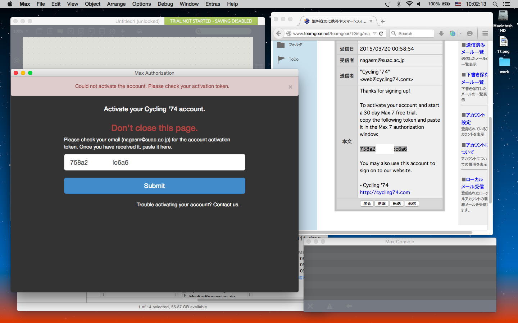
Task: Click the Bluetooth status icon
Action: click(x=399, y=4)
